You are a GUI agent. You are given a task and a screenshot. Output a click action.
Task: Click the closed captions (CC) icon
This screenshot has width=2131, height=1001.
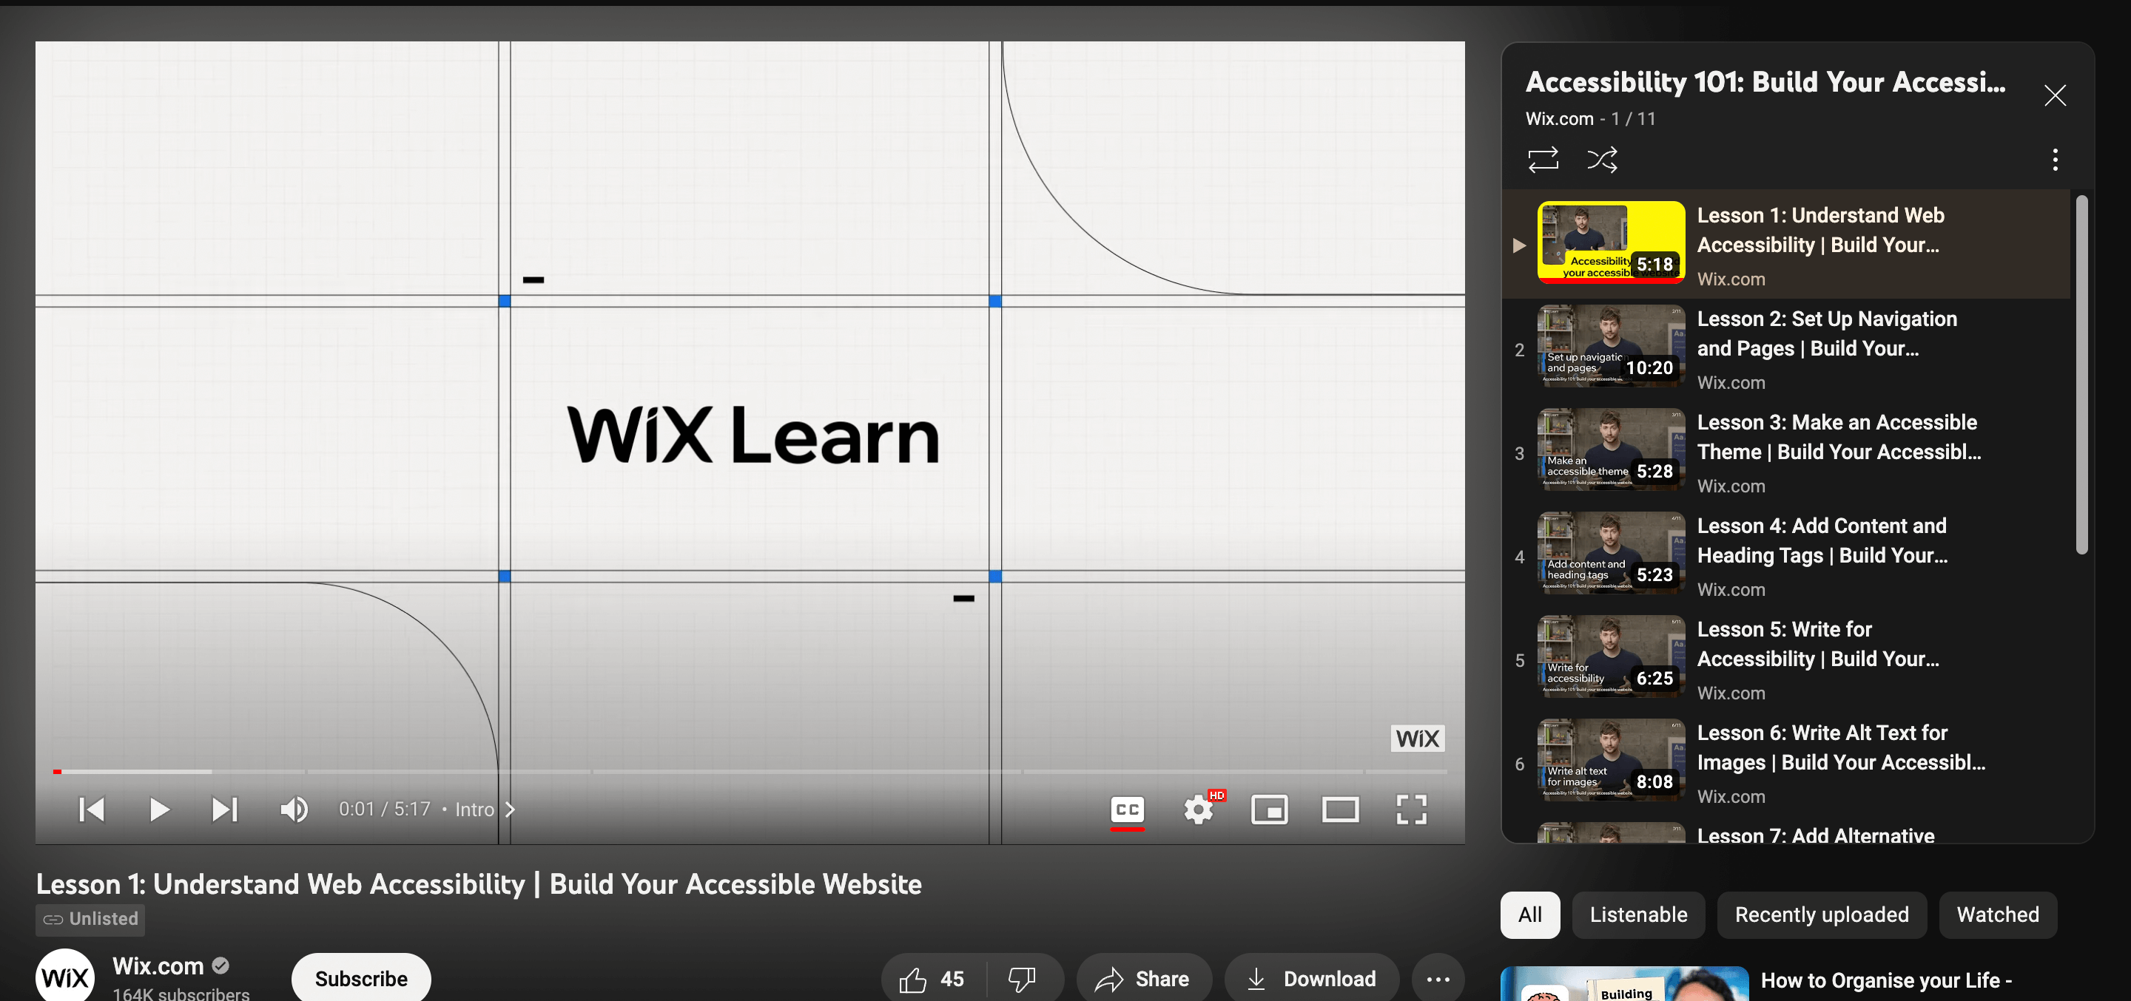tap(1127, 808)
